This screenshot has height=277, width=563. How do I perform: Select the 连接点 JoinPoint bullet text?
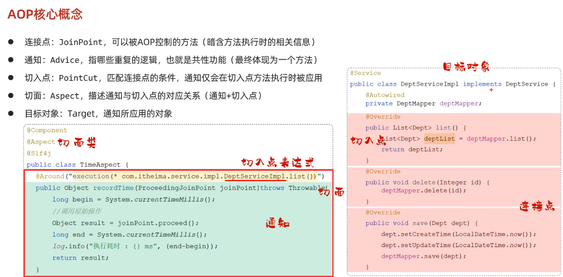click(170, 42)
